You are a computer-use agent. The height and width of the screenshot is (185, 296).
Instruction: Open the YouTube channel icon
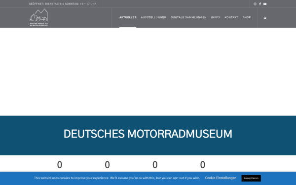[265, 4]
